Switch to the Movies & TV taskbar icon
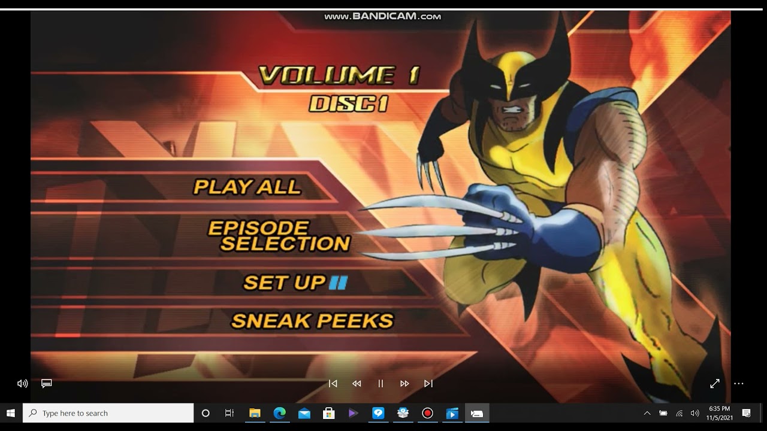The image size is (767, 431). pyautogui.click(x=452, y=413)
